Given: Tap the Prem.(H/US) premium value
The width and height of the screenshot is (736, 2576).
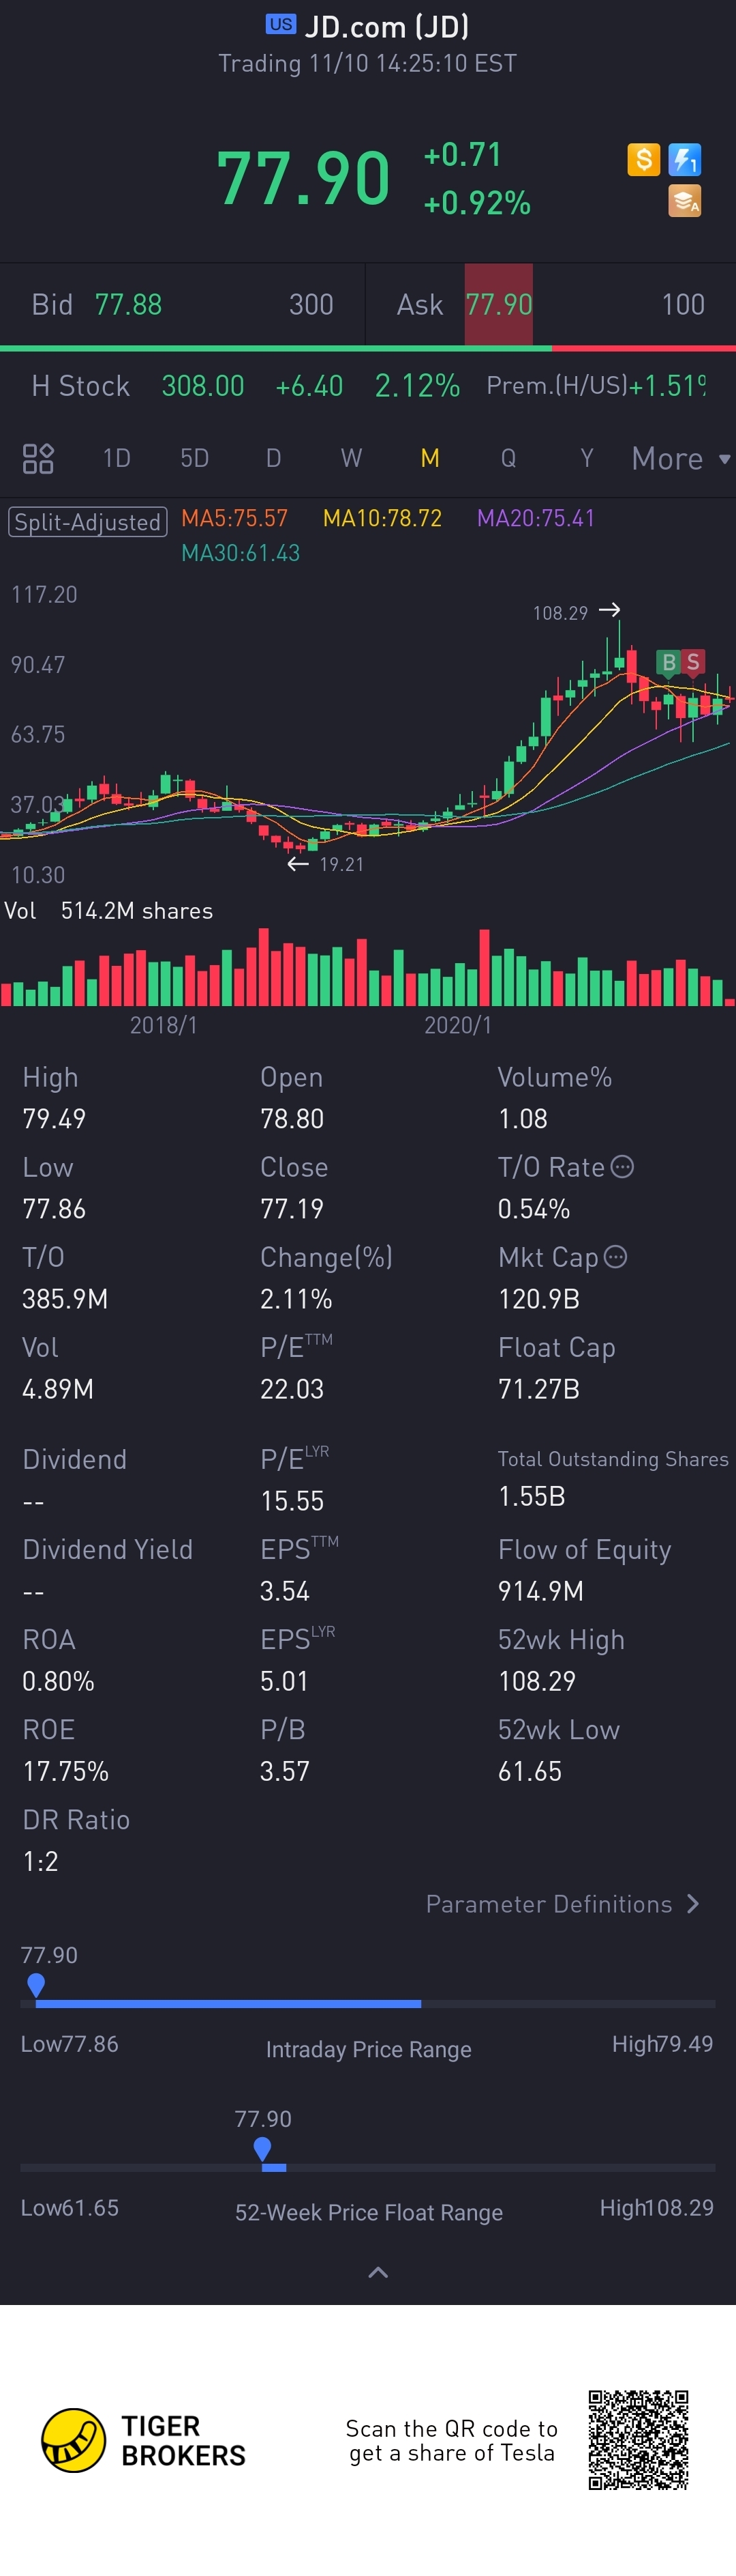Looking at the screenshot, I should tap(667, 386).
